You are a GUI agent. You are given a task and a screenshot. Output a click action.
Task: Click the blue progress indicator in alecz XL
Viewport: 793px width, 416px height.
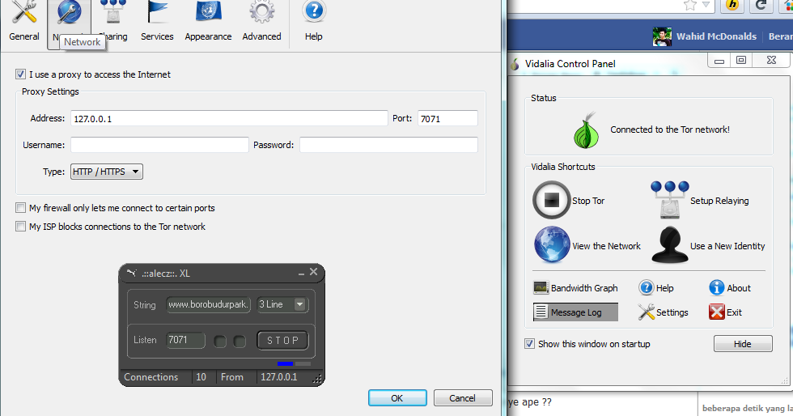(285, 363)
